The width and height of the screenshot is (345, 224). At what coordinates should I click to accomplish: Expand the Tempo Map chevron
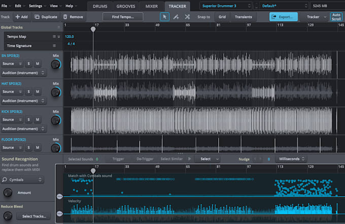[x=59, y=37]
